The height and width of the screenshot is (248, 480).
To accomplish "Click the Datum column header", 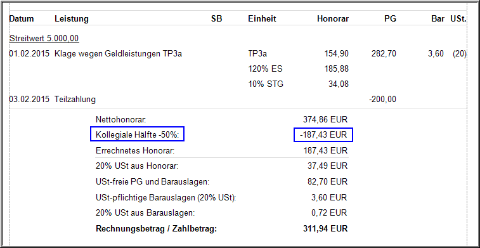I will (22, 19).
